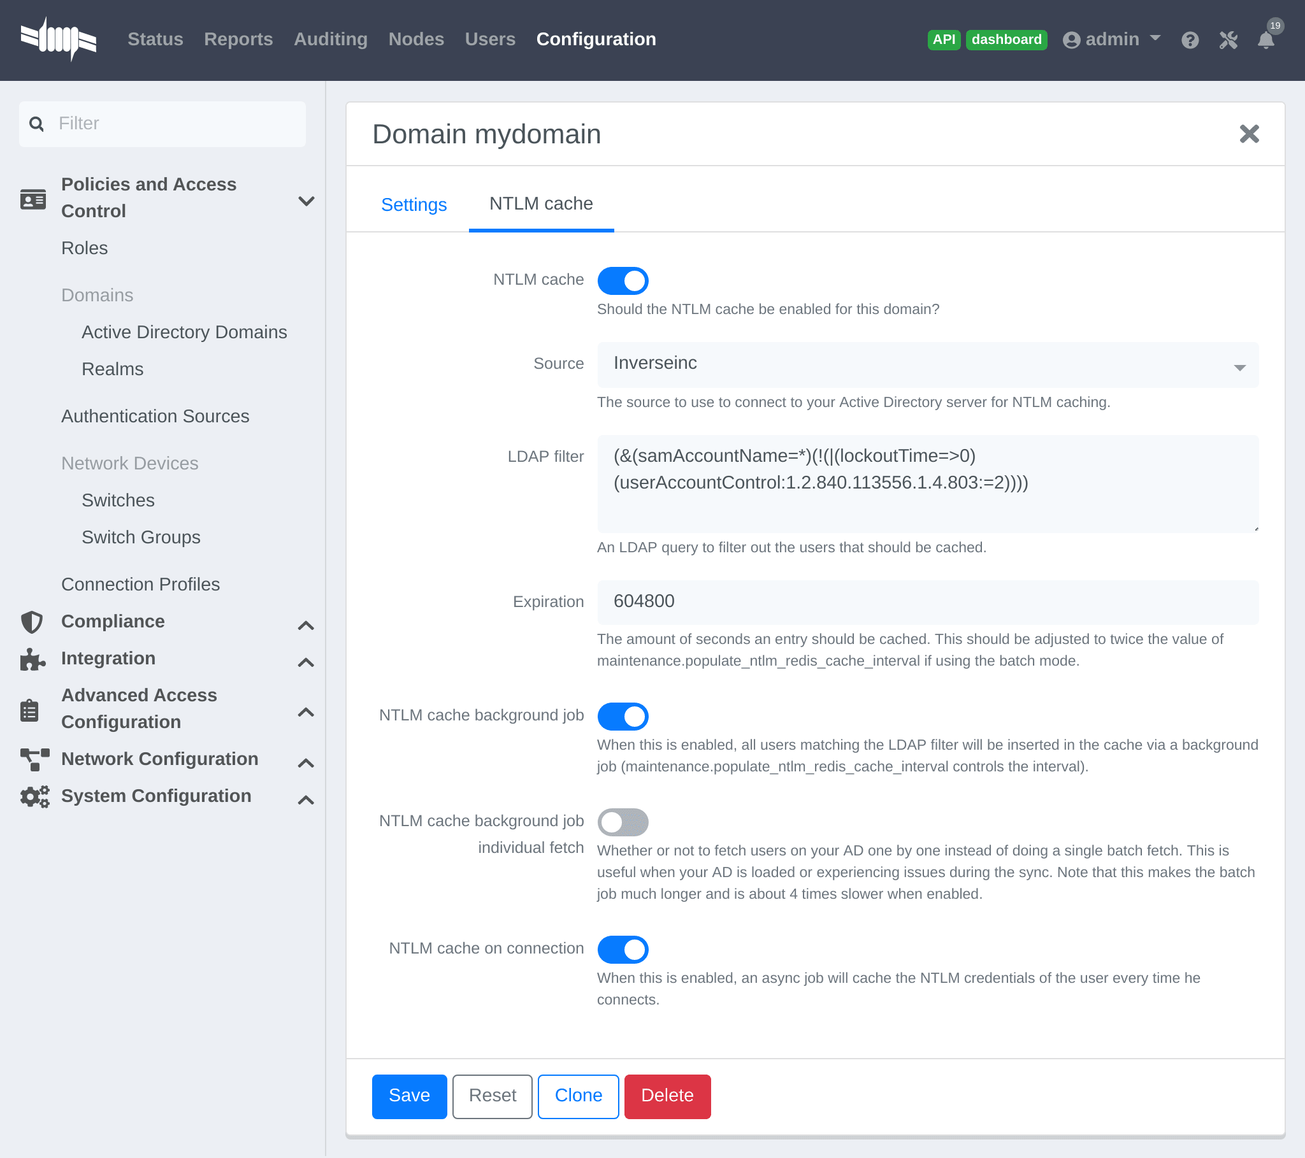
Task: Click the admin user avatar icon
Action: [1071, 40]
